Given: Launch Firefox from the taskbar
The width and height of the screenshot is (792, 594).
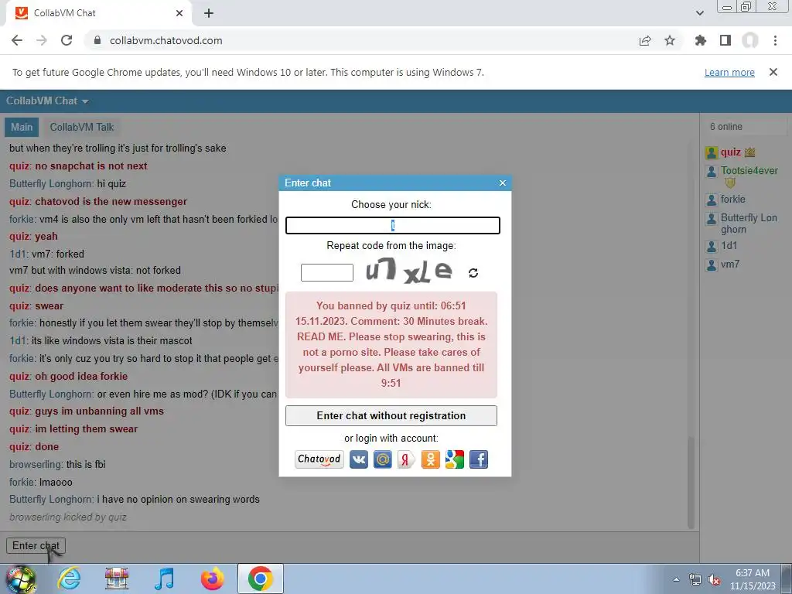Looking at the screenshot, I should coord(212,579).
